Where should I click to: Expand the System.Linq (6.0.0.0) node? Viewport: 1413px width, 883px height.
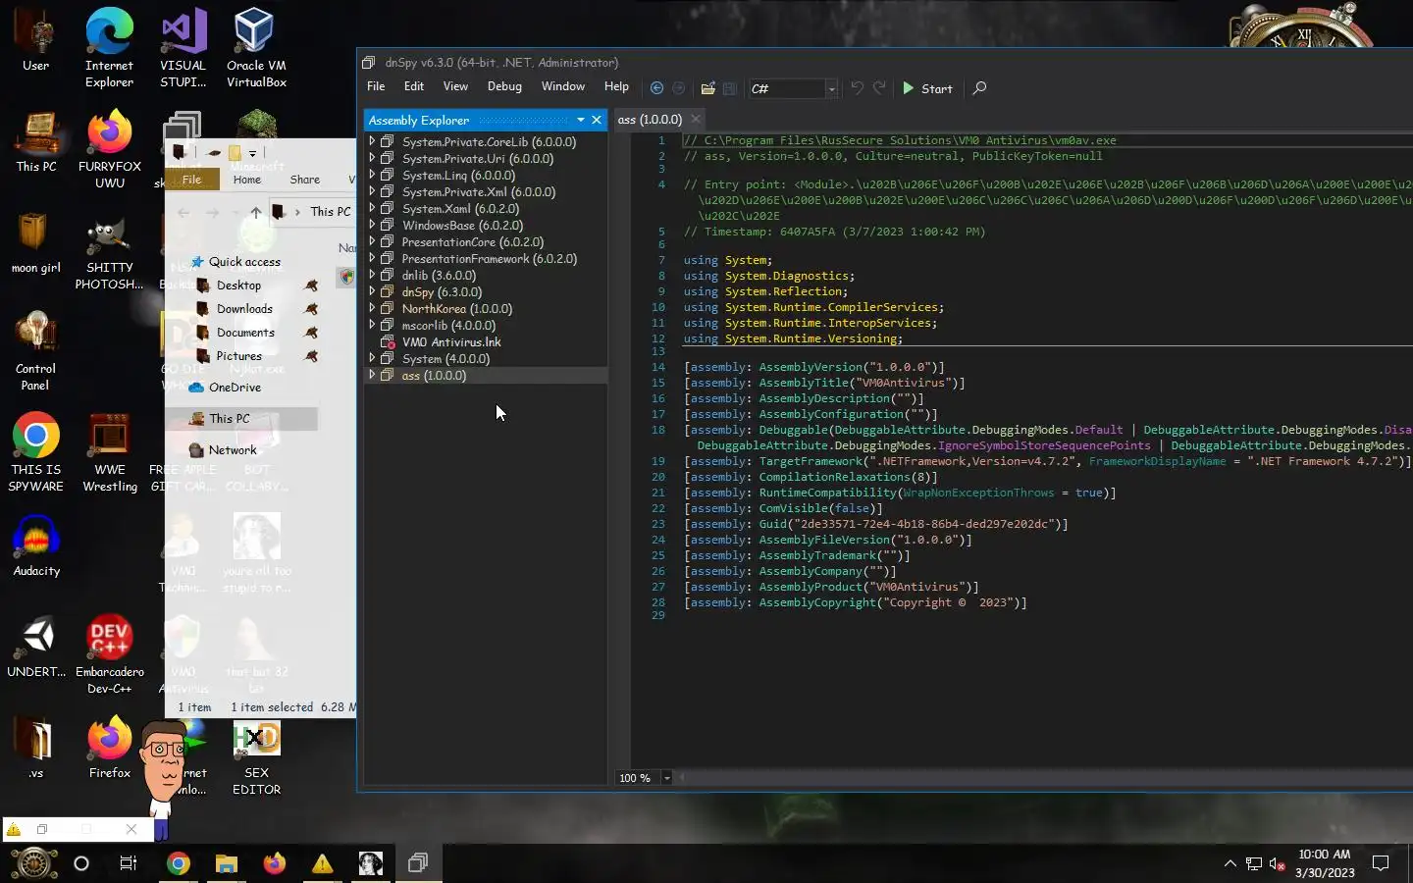click(x=372, y=175)
